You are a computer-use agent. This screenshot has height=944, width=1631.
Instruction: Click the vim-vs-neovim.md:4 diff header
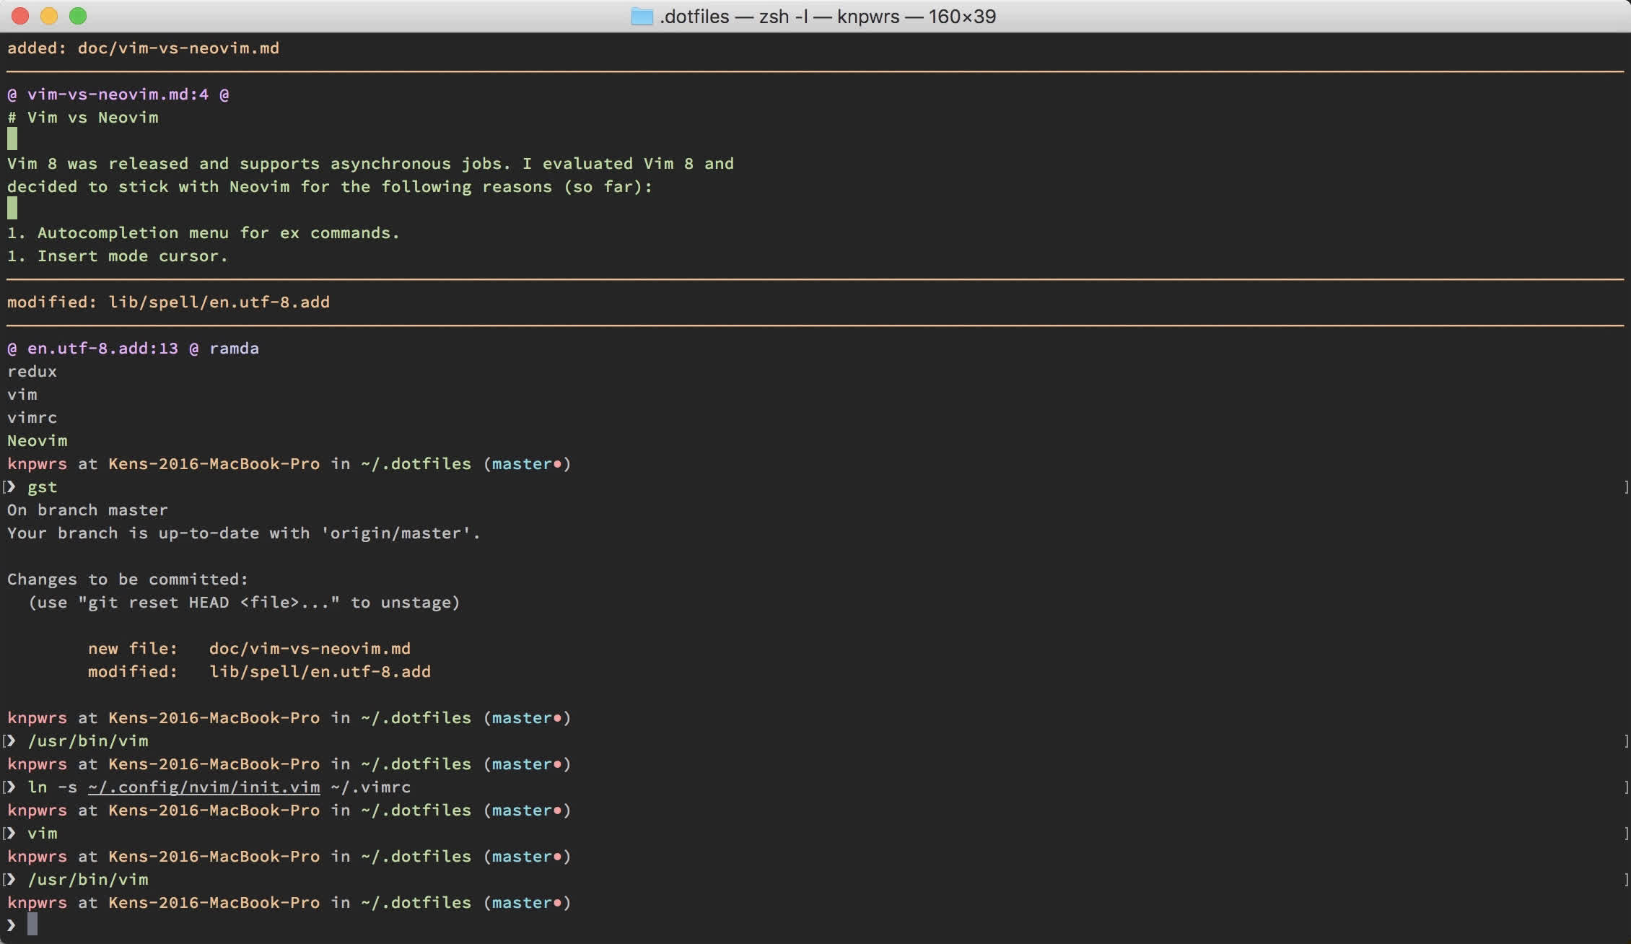[118, 95]
